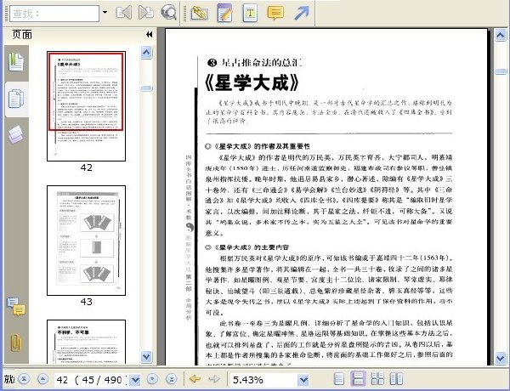Screen dimensions: 510x391
Task: Go to the first page
Action: [x=24, y=379]
